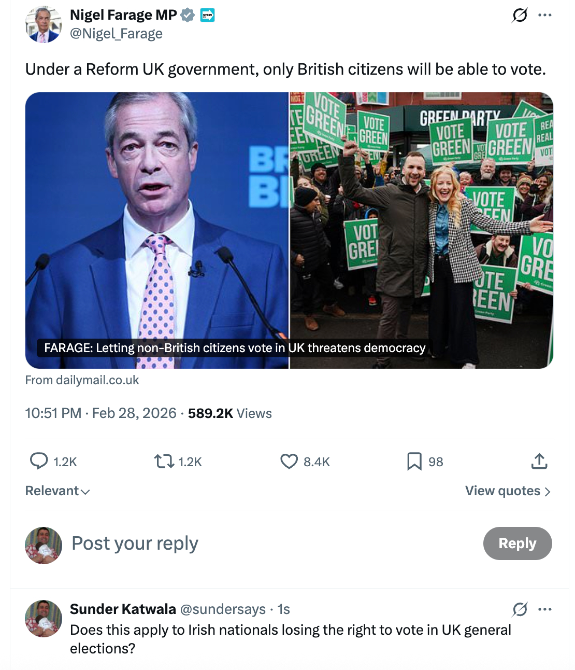Expand the Relevant sort dropdown
575x670 pixels.
tap(58, 491)
